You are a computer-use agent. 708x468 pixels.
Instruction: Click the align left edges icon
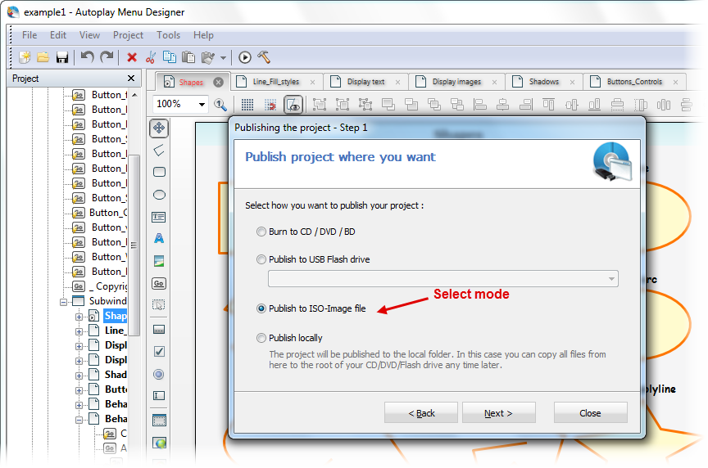479,105
